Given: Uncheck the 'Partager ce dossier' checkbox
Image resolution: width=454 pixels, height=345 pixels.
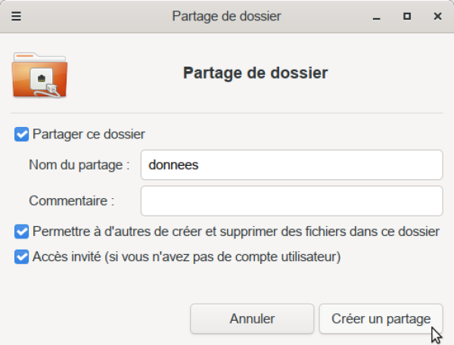Looking at the screenshot, I should 21,135.
